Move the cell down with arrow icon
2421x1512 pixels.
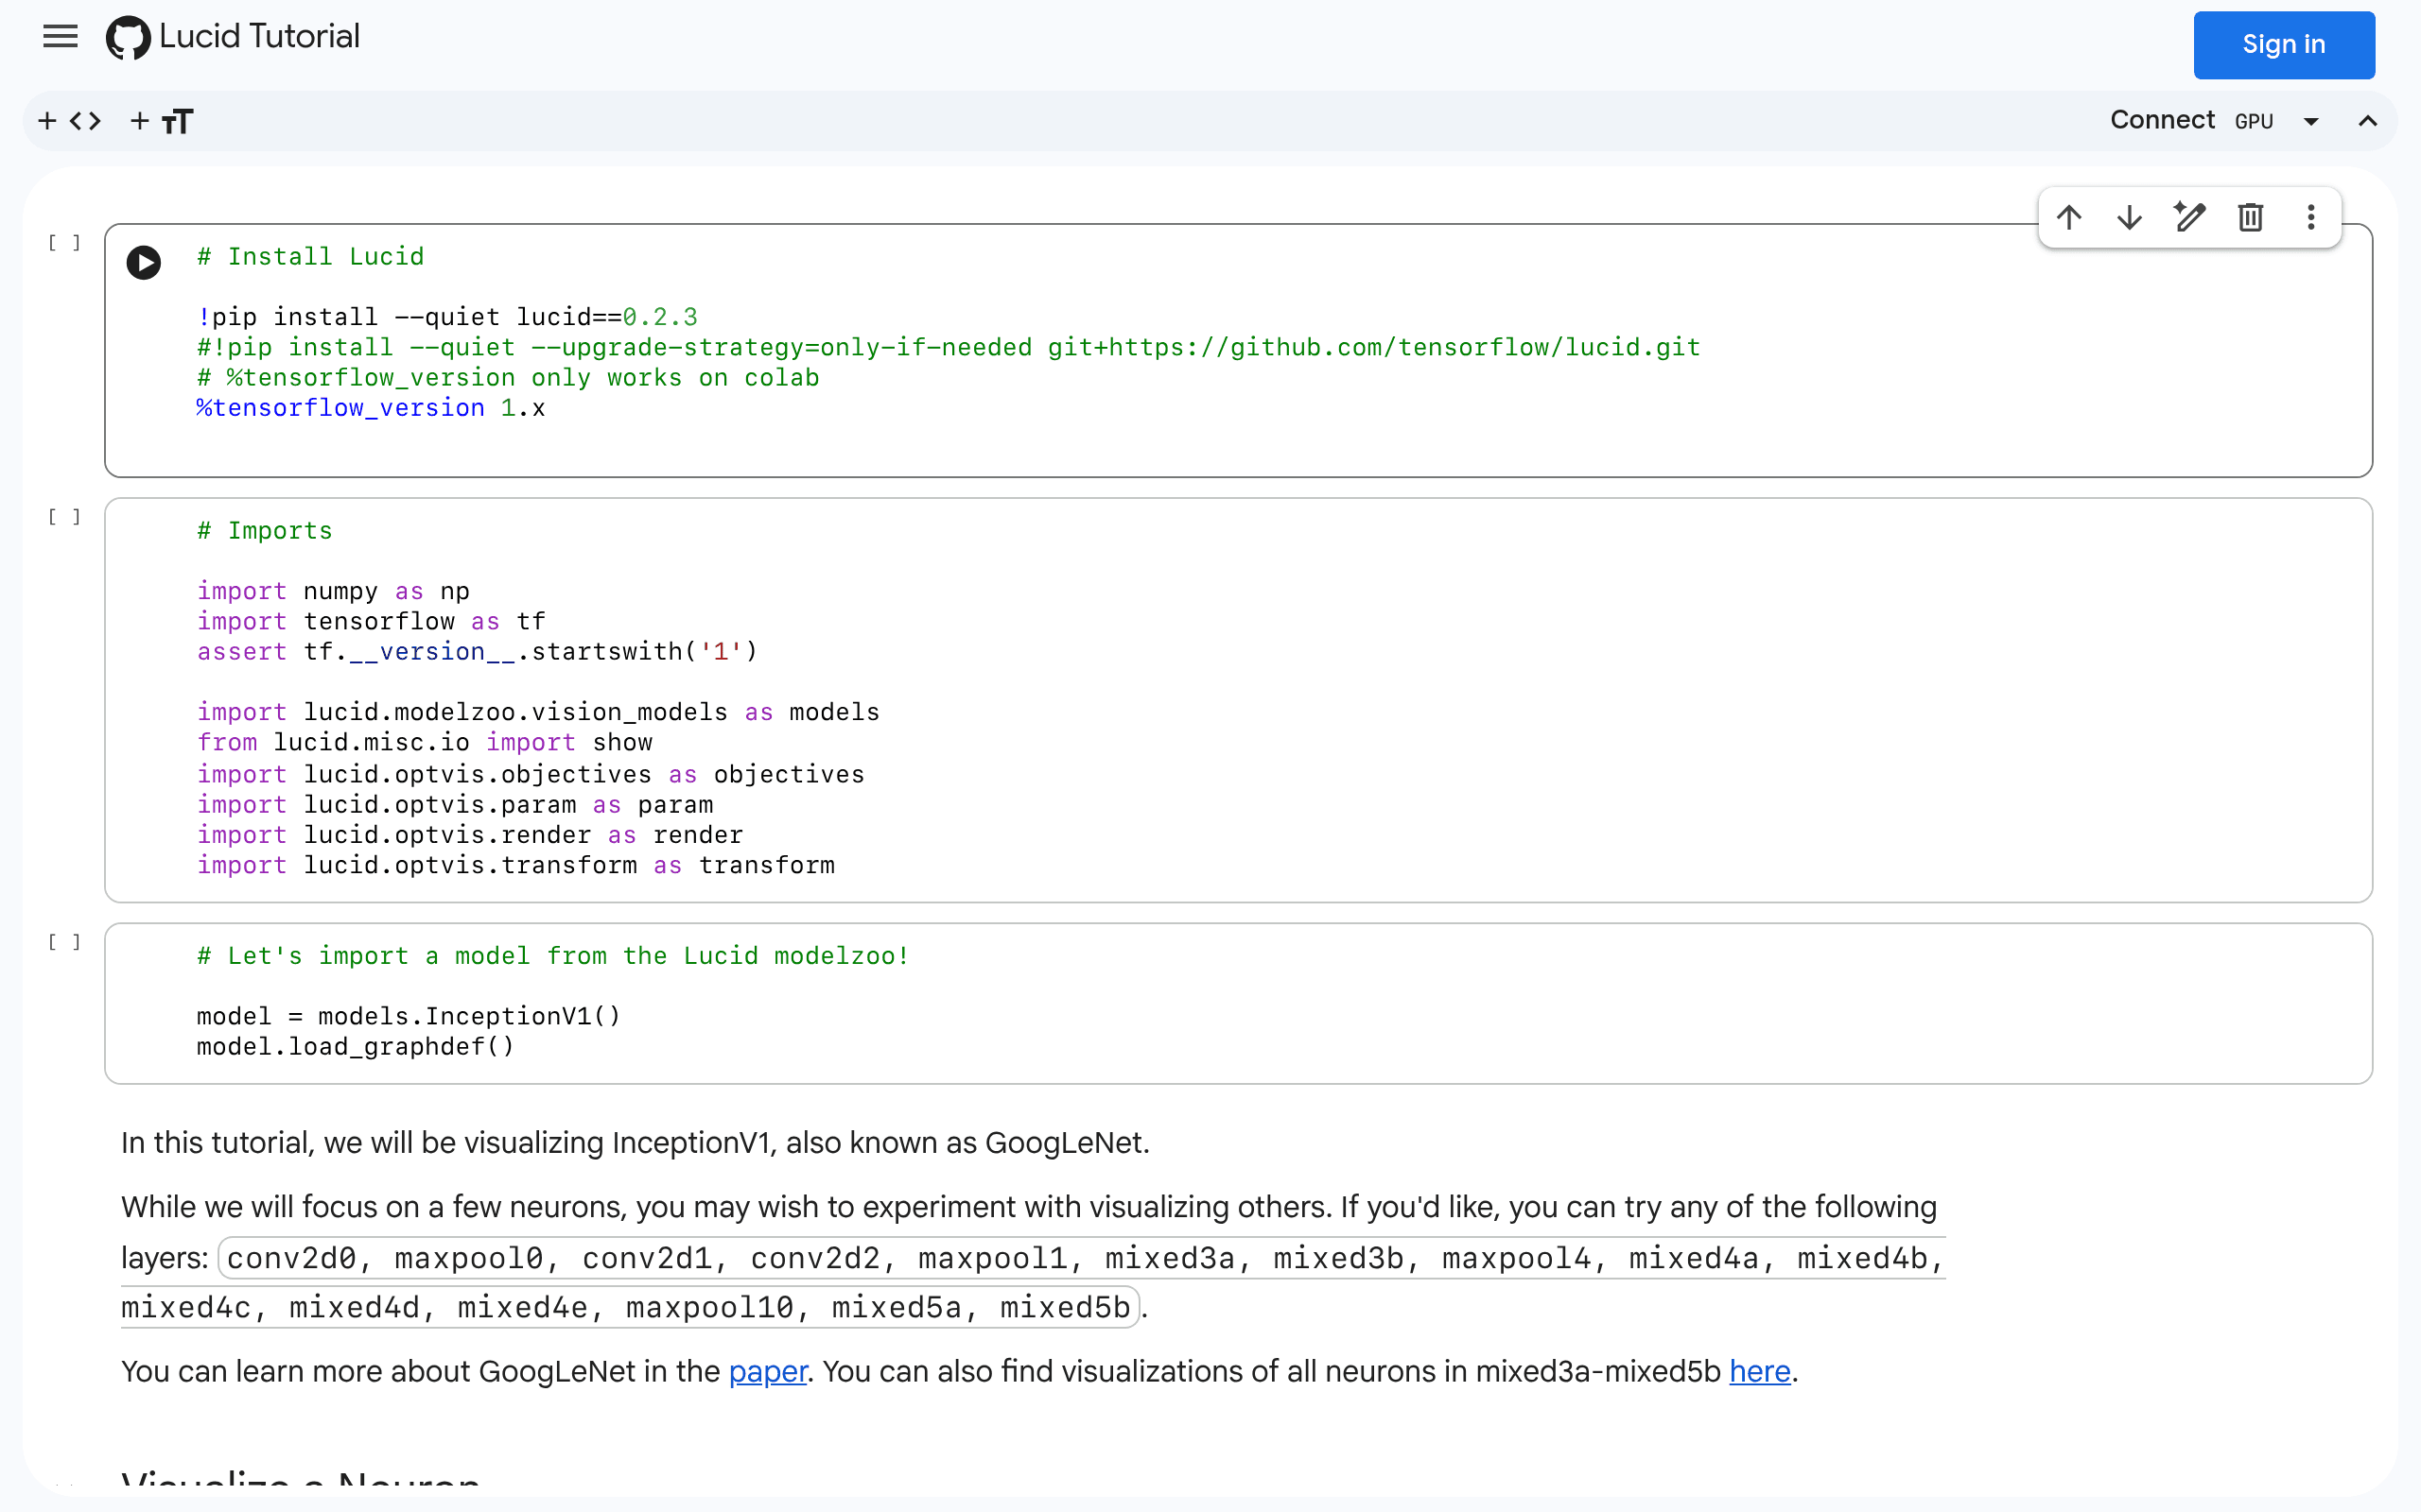[x=2130, y=217]
